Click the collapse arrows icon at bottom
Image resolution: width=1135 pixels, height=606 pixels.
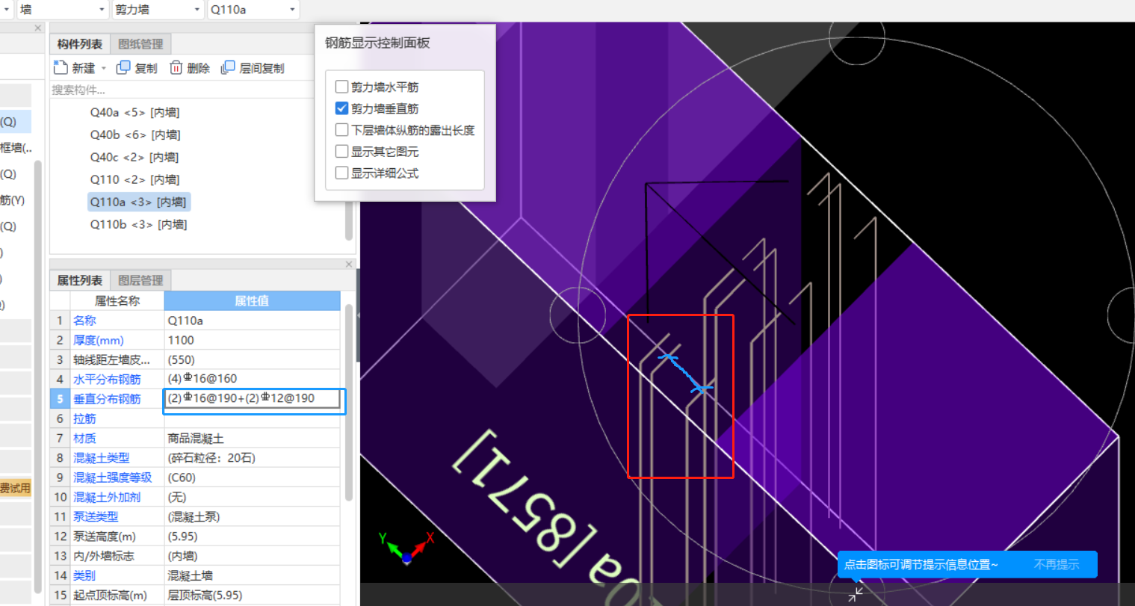click(x=856, y=594)
